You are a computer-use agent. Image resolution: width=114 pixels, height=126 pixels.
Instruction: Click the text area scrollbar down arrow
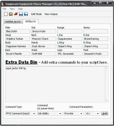click(106, 100)
